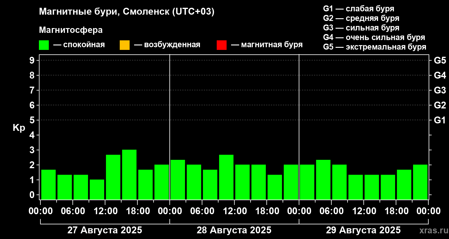The image size is (449, 239).
Task: Click the tallest bar reaching Kp 3
Action: pyautogui.click(x=129, y=174)
